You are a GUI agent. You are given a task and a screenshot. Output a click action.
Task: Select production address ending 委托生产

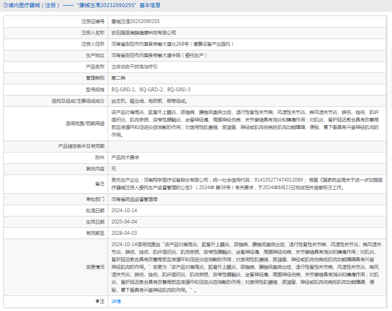coord(159,56)
